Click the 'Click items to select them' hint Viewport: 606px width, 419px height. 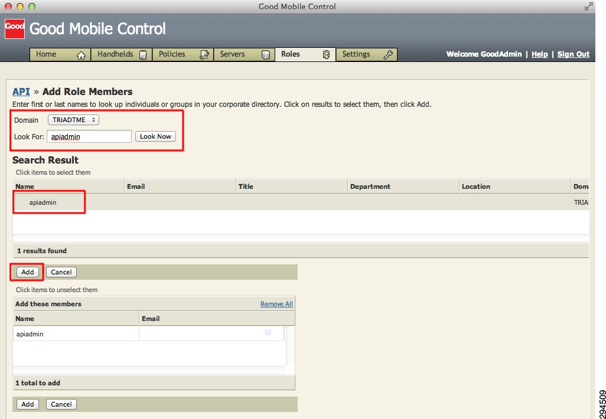click(x=53, y=173)
